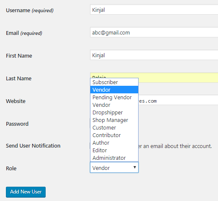Click the Username (required) label
The width and height of the screenshot is (218, 201).
pyautogui.click(x=30, y=11)
